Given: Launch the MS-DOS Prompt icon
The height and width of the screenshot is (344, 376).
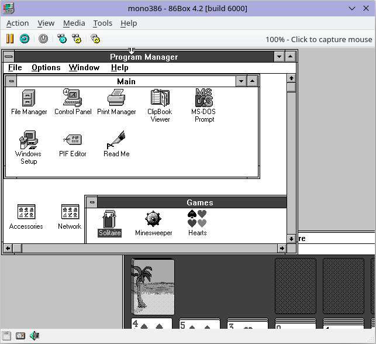Looking at the screenshot, I should point(204,105).
